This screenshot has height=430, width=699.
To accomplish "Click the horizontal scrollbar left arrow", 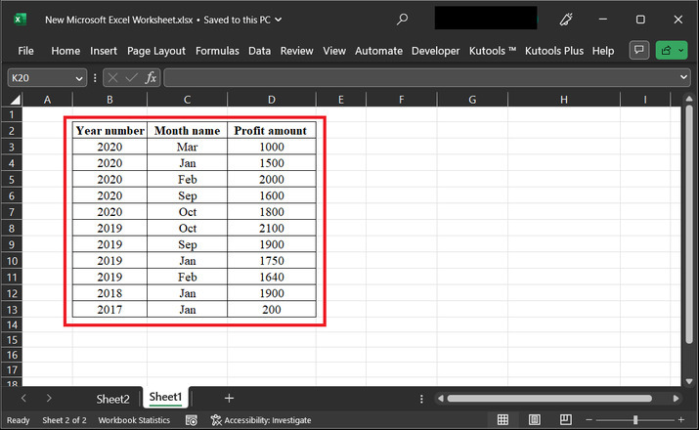I will tap(441, 399).
